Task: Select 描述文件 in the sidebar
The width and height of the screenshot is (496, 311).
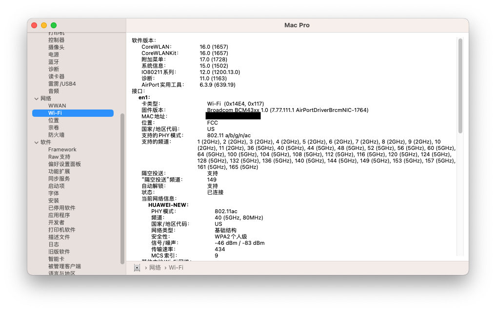Action: tap(59, 237)
